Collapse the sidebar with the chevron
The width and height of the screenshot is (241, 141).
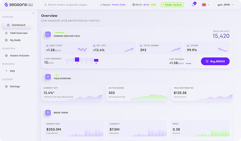[x=33, y=14]
